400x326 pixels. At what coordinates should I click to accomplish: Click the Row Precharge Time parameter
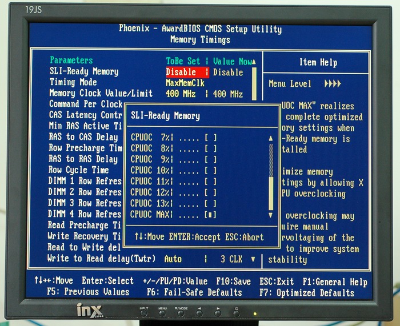click(86, 148)
